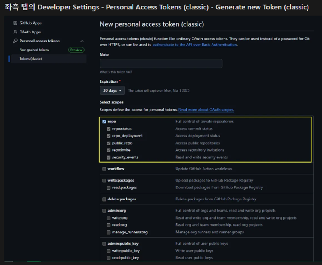Open the Basic Authentication API link
Viewport: 322px width, 265px height.
pyautogui.click(x=195, y=45)
